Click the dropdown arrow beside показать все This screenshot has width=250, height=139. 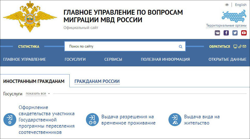point(49,94)
